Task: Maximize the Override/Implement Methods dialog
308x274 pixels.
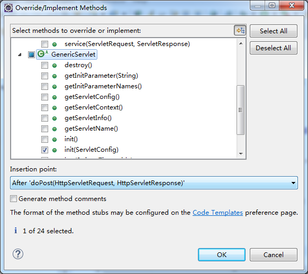Action: pos(272,5)
